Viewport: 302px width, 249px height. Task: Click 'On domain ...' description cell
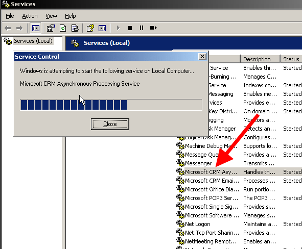coord(260,111)
